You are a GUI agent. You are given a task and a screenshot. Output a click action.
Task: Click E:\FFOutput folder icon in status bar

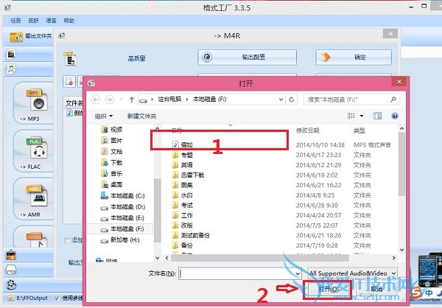(11, 298)
